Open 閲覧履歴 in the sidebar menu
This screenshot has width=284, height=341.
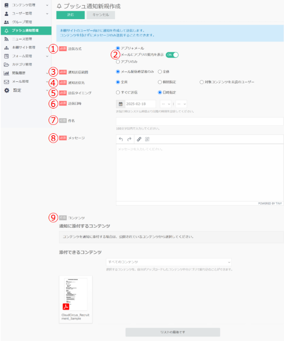pyautogui.click(x=20, y=73)
